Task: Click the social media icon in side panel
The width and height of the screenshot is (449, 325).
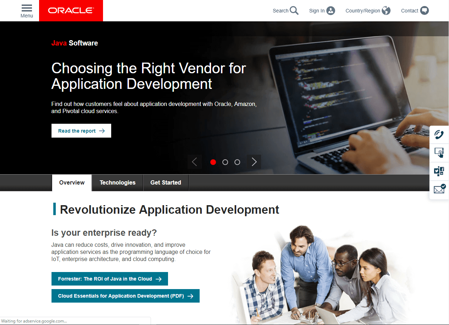Action: 439,171
